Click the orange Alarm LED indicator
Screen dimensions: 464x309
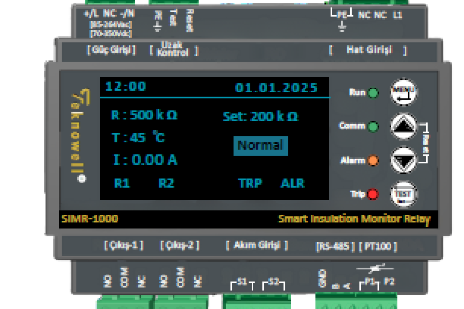(373, 160)
